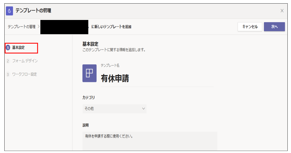
Task: Click the template icon beside 有休申請
Action: (89, 73)
